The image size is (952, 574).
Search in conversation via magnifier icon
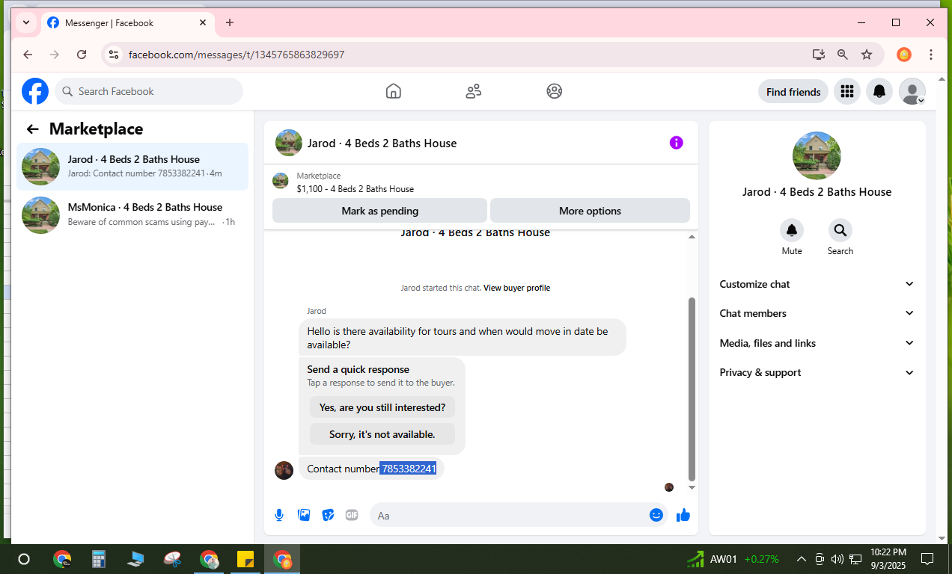tap(840, 230)
